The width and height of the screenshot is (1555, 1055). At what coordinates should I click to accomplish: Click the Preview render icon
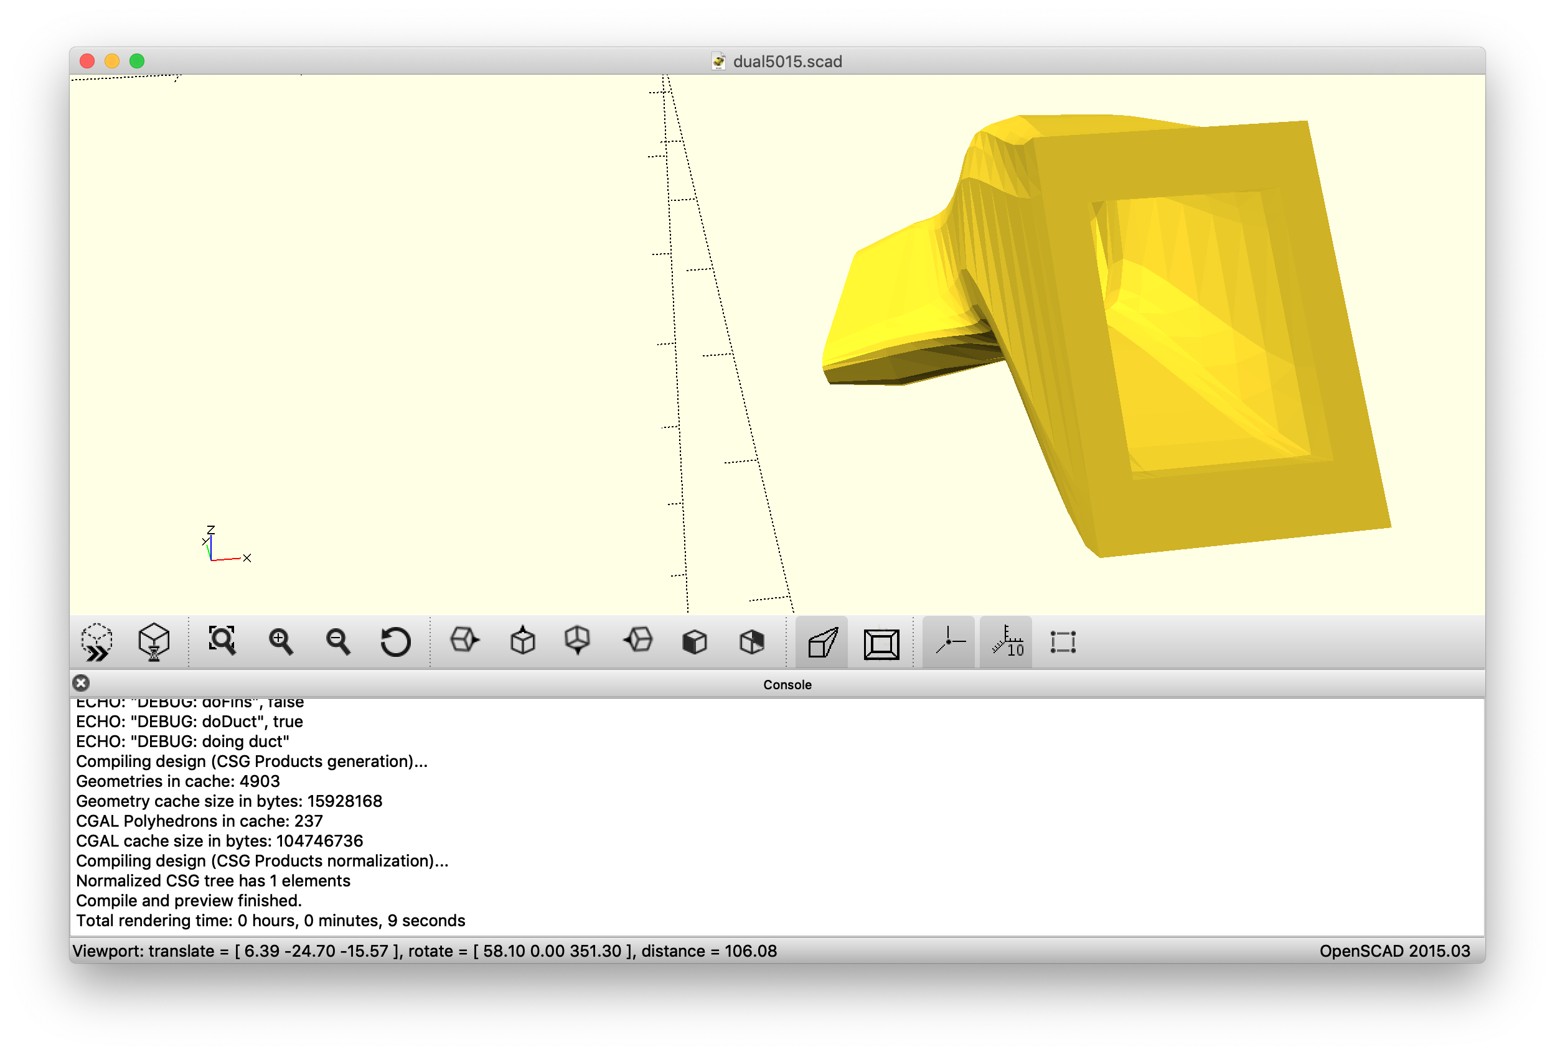tap(97, 642)
